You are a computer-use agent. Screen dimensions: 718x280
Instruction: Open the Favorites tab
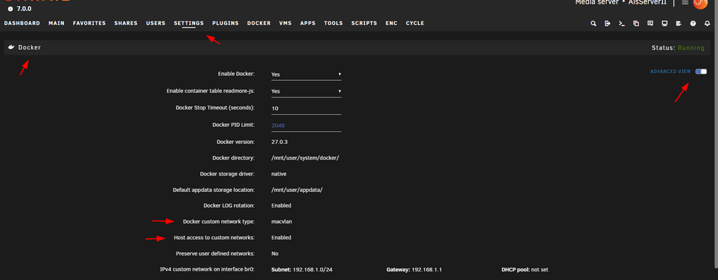coord(89,24)
